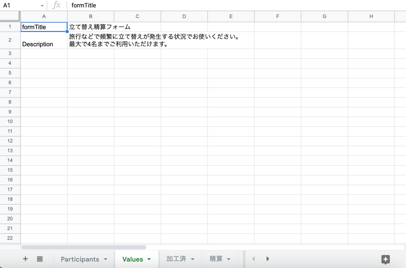Open the Explore panel star icon
This screenshot has width=406, height=268.
[x=385, y=259]
